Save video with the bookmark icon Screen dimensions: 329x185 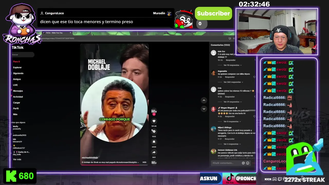click(x=154, y=142)
